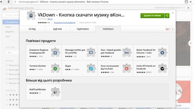
Task: Open Torrents Monitor extension icon
Action: pyautogui.click(x=55, y=68)
